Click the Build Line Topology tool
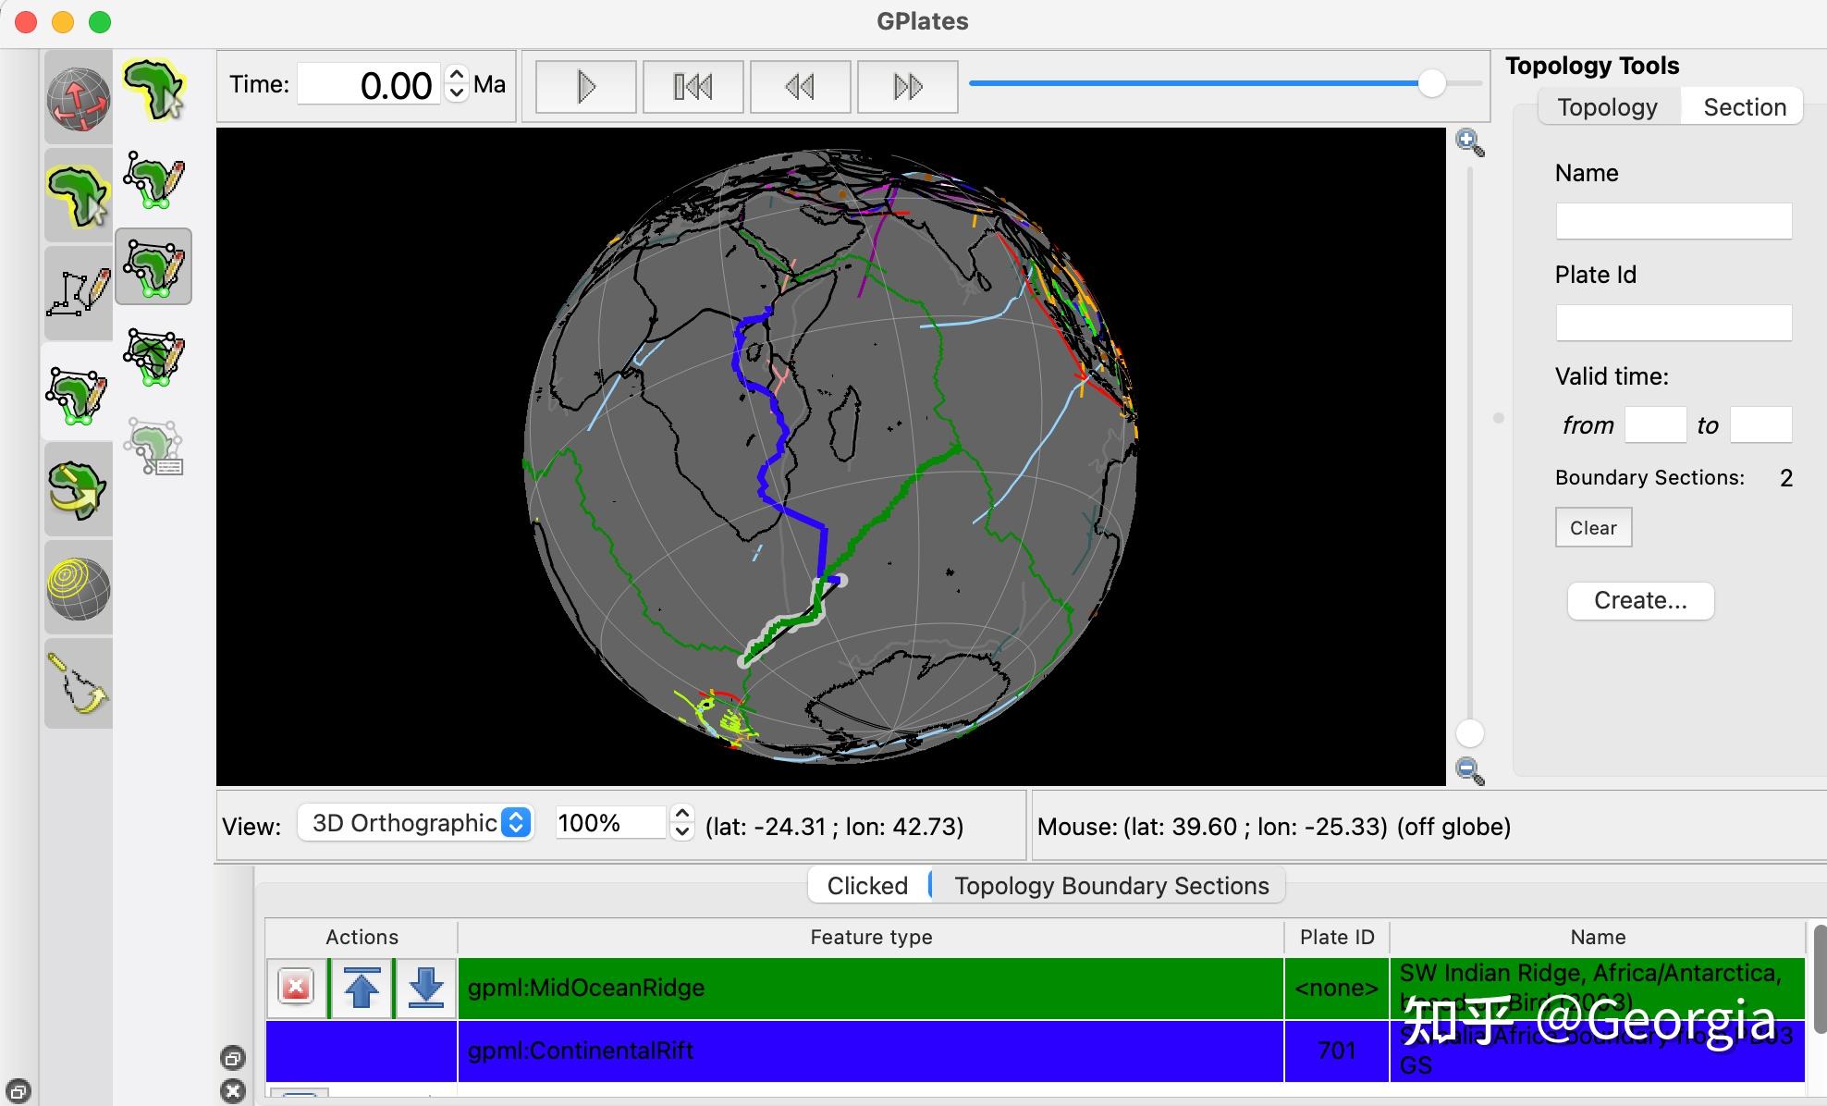This screenshot has height=1106, width=1827. [153, 178]
